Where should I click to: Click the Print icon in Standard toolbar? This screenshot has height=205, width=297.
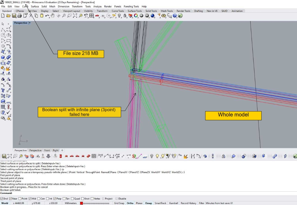pyautogui.click(x=20, y=16)
